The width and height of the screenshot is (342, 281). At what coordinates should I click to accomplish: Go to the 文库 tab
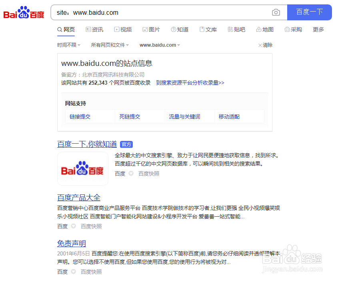point(208,30)
